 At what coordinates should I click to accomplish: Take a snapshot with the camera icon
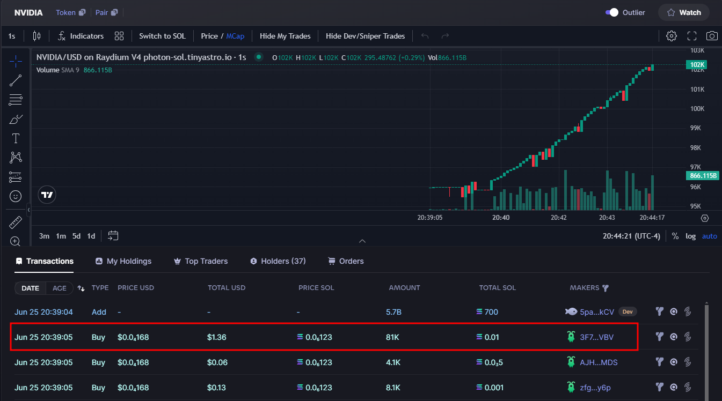712,36
